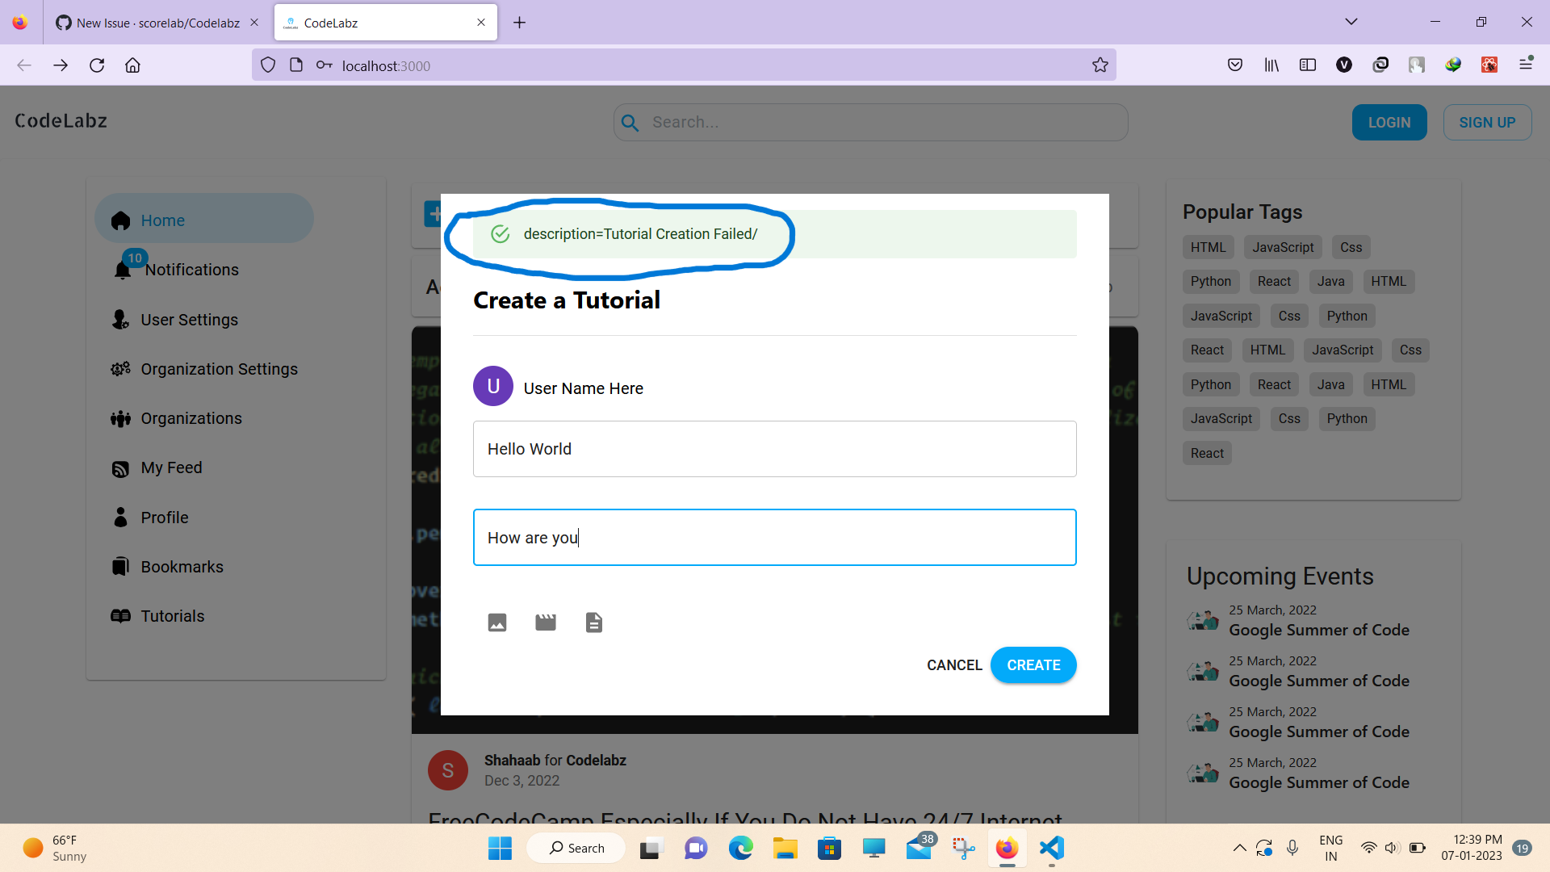The image size is (1550, 872).
Task: Select Home in the sidebar navigation
Action: click(x=161, y=220)
